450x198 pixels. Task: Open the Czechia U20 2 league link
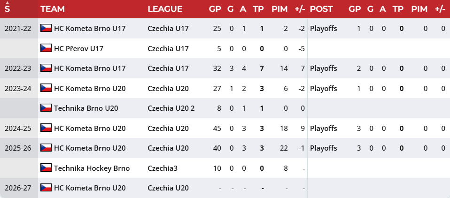tap(171, 108)
